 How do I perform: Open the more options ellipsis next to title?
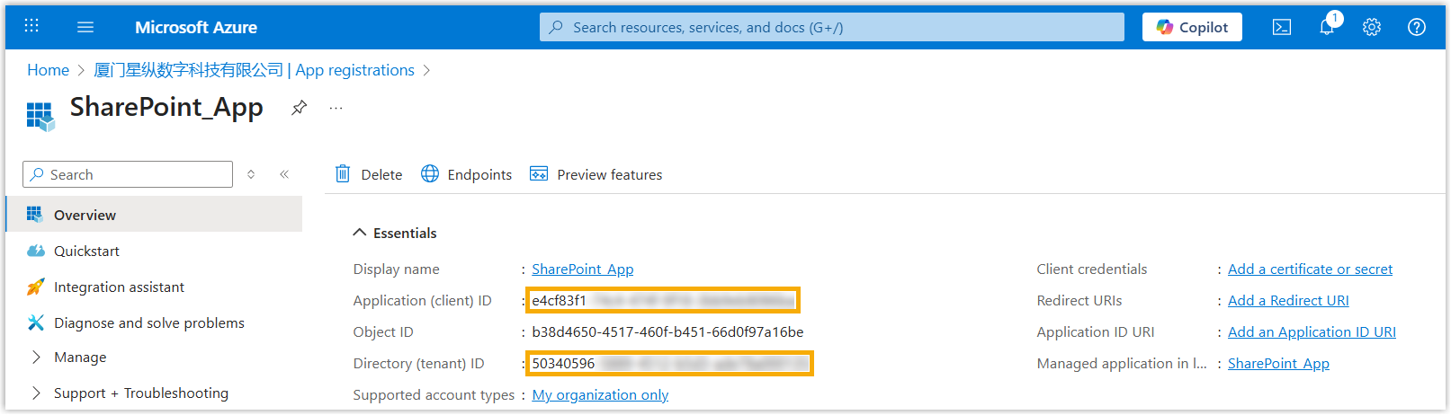click(x=336, y=108)
